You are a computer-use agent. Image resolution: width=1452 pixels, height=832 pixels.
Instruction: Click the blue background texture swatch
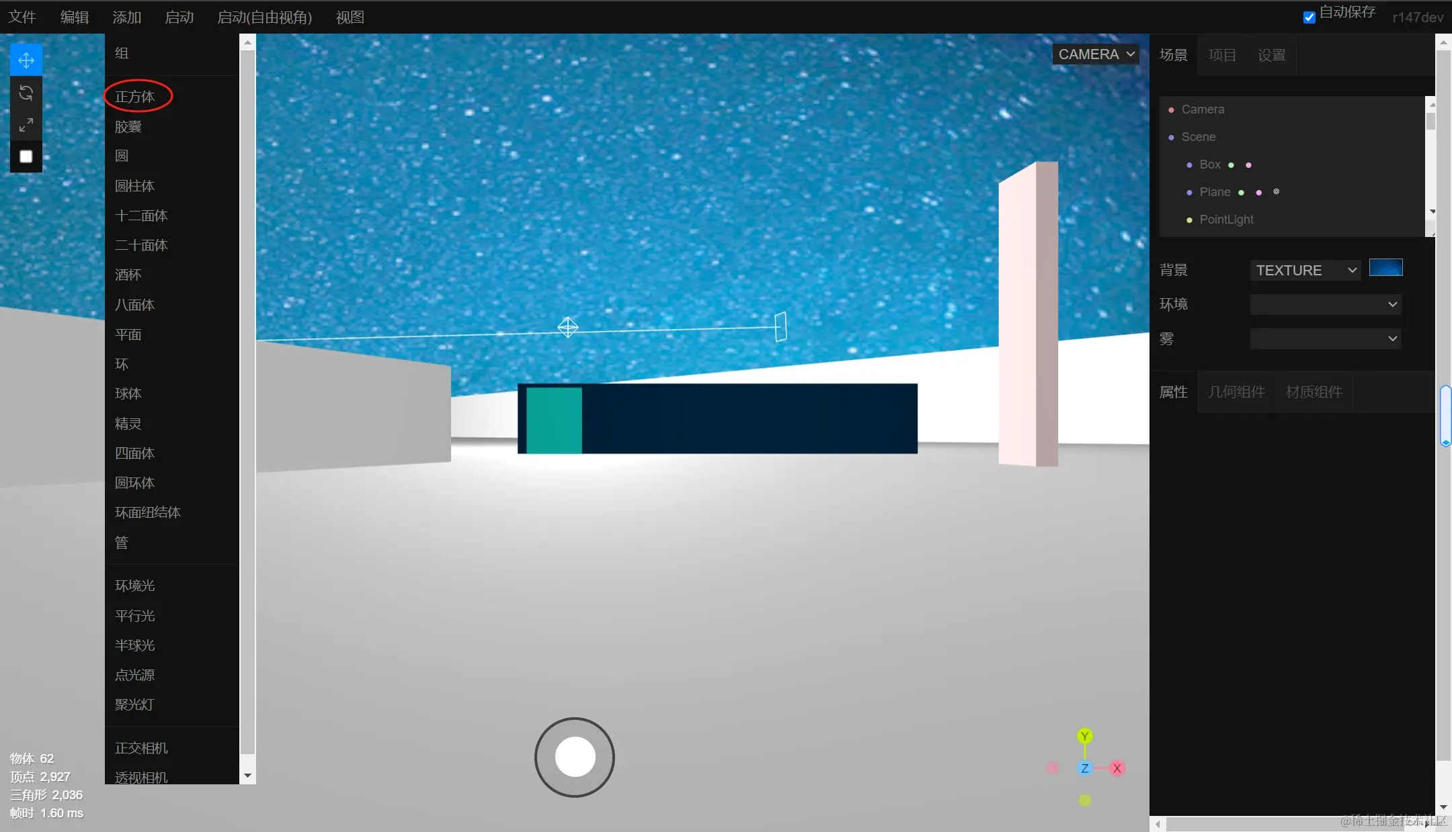pos(1385,268)
